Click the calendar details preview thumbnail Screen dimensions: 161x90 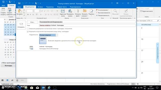[43, 40]
